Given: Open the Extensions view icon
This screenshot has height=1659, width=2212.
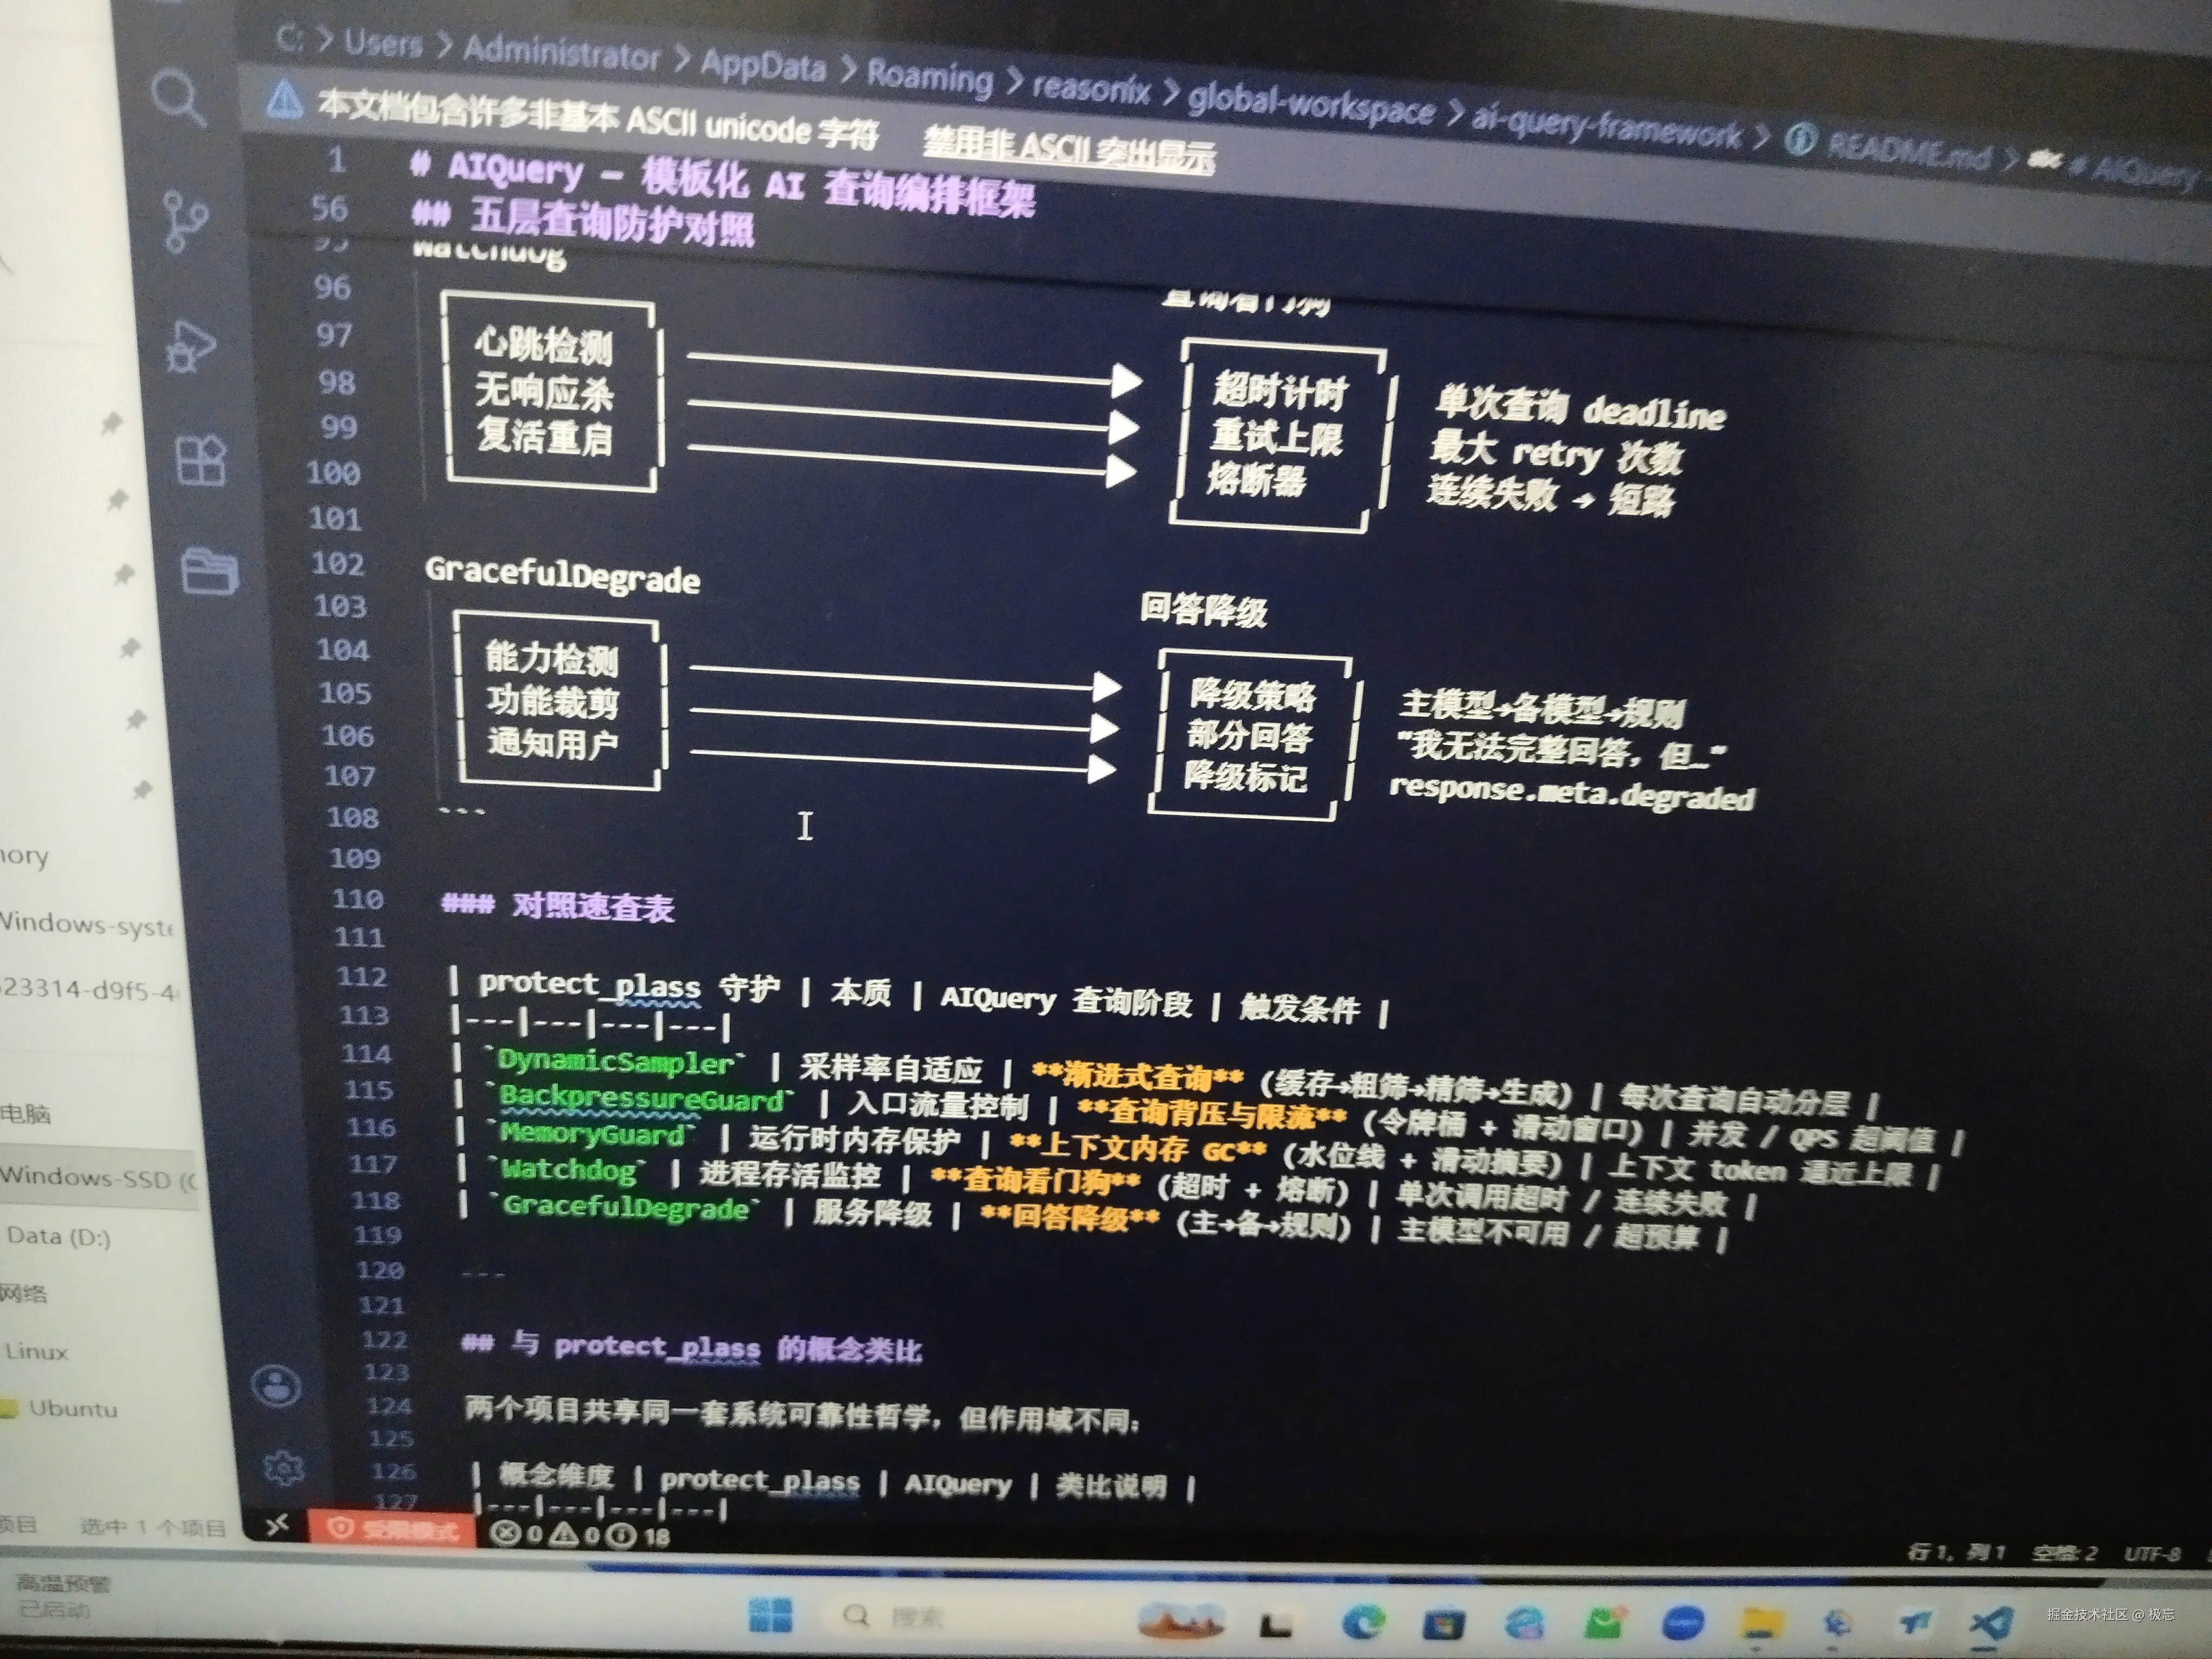Looking at the screenshot, I should (x=201, y=460).
